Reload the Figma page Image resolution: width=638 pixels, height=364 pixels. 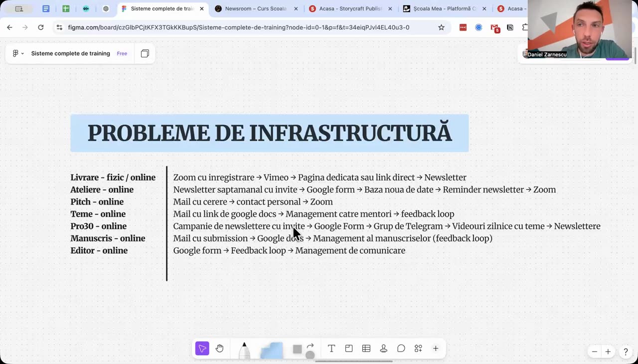pos(41,27)
